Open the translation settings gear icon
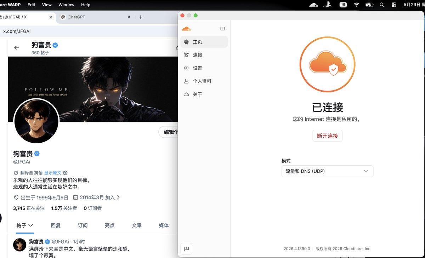 (x=65, y=173)
